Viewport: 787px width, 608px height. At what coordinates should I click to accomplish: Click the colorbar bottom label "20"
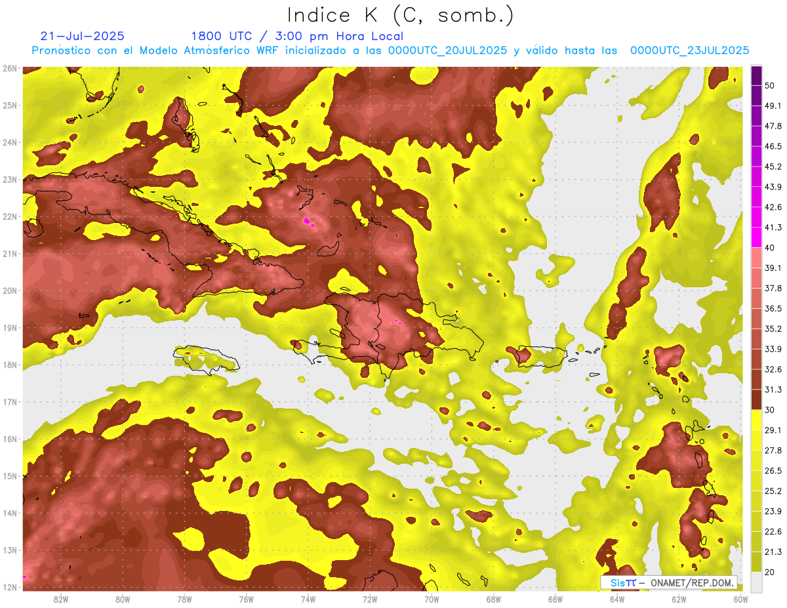[769, 573]
